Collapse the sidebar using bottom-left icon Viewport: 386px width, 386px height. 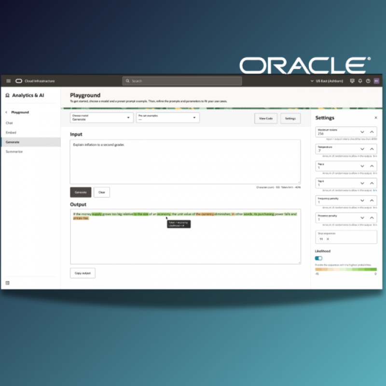pos(8,283)
